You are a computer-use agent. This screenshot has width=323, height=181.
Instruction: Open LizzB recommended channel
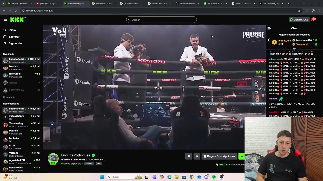[x=21, y=147]
